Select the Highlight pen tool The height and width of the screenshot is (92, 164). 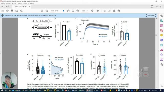pyautogui.click(x=109, y=11)
